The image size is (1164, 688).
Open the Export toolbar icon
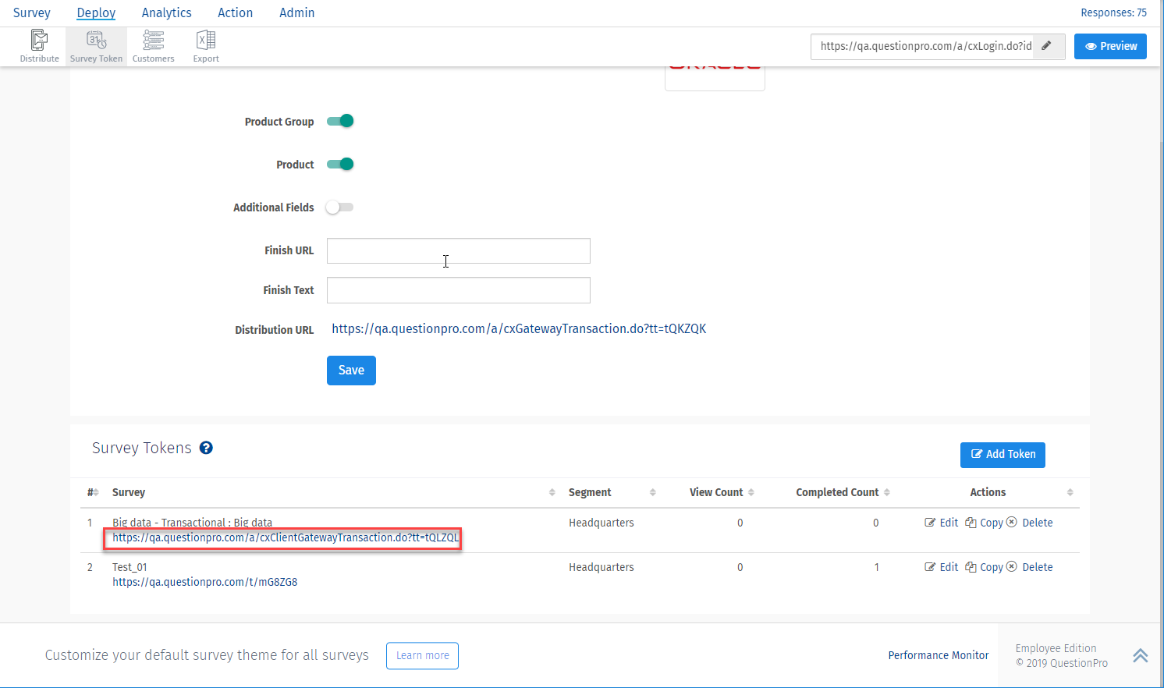coord(206,46)
